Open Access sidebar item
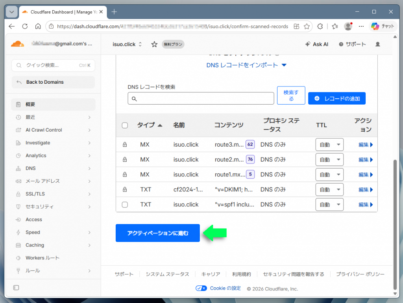Viewport: 403px width, 303px height. click(x=53, y=220)
